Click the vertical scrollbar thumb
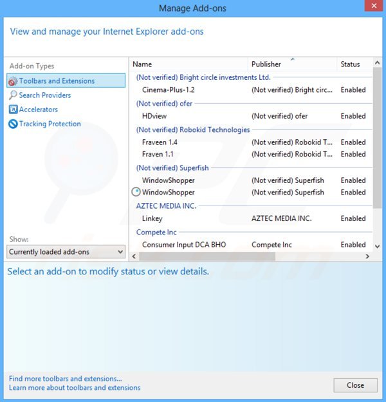This screenshot has height=402, width=386. point(377,138)
